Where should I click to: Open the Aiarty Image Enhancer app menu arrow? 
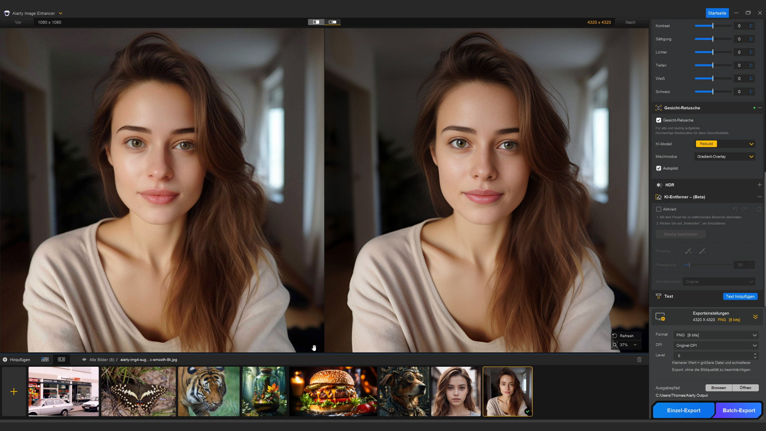coord(61,13)
